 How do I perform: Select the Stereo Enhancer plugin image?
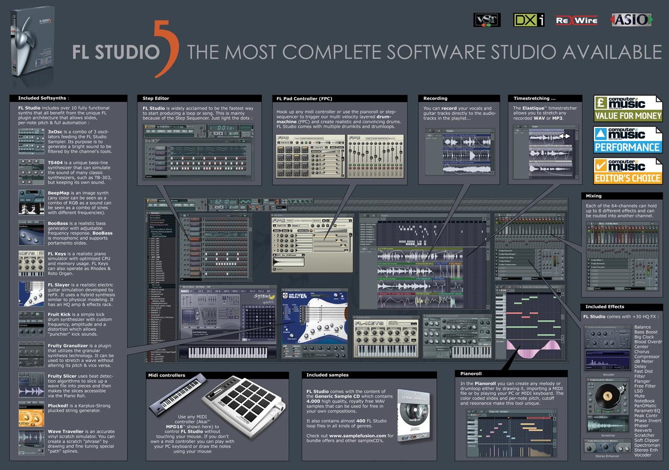point(608,446)
